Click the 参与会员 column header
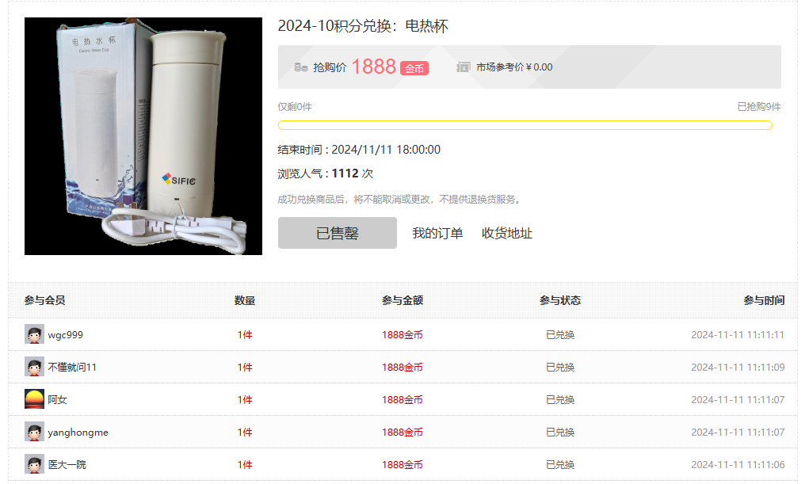 [x=45, y=300]
